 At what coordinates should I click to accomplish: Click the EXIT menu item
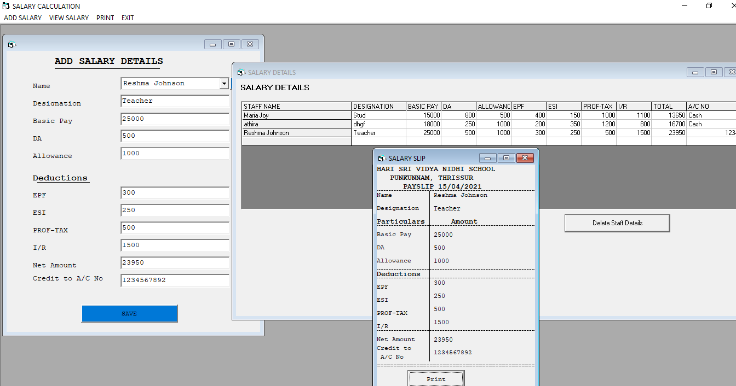click(x=128, y=18)
